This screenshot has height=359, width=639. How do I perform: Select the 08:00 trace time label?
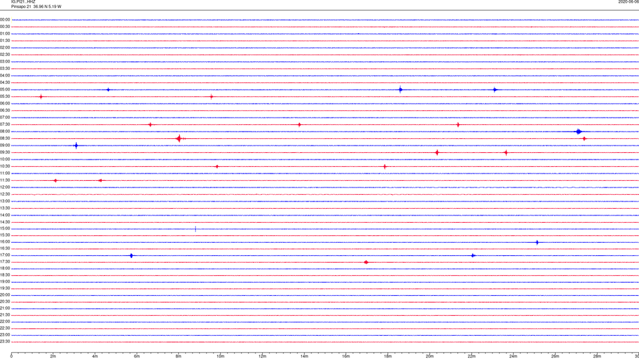[5, 132]
